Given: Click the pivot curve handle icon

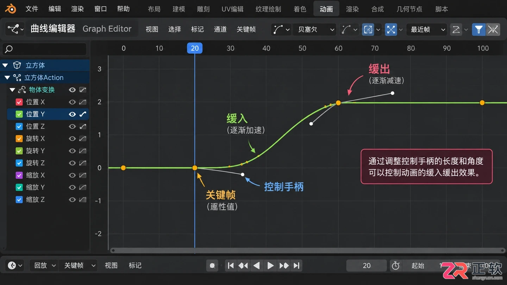Looking at the screenshot, I should (x=278, y=30).
